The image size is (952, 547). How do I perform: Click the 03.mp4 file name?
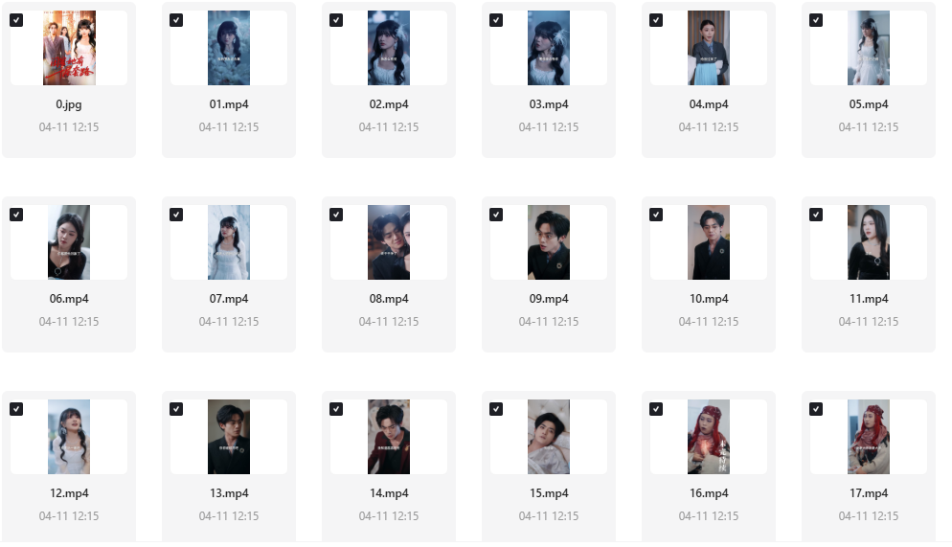click(x=549, y=104)
